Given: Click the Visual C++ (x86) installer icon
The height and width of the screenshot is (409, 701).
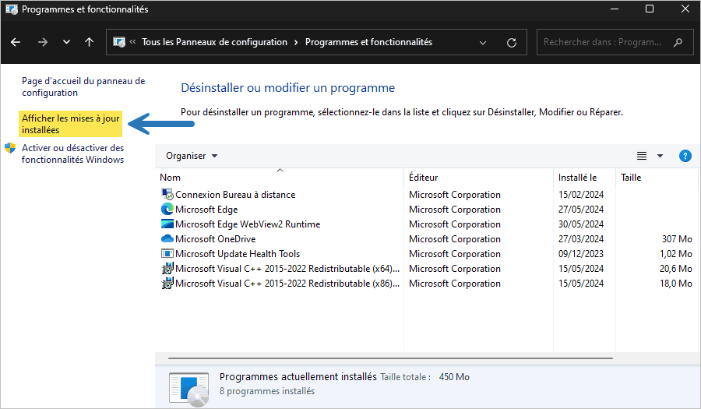Looking at the screenshot, I should [167, 283].
